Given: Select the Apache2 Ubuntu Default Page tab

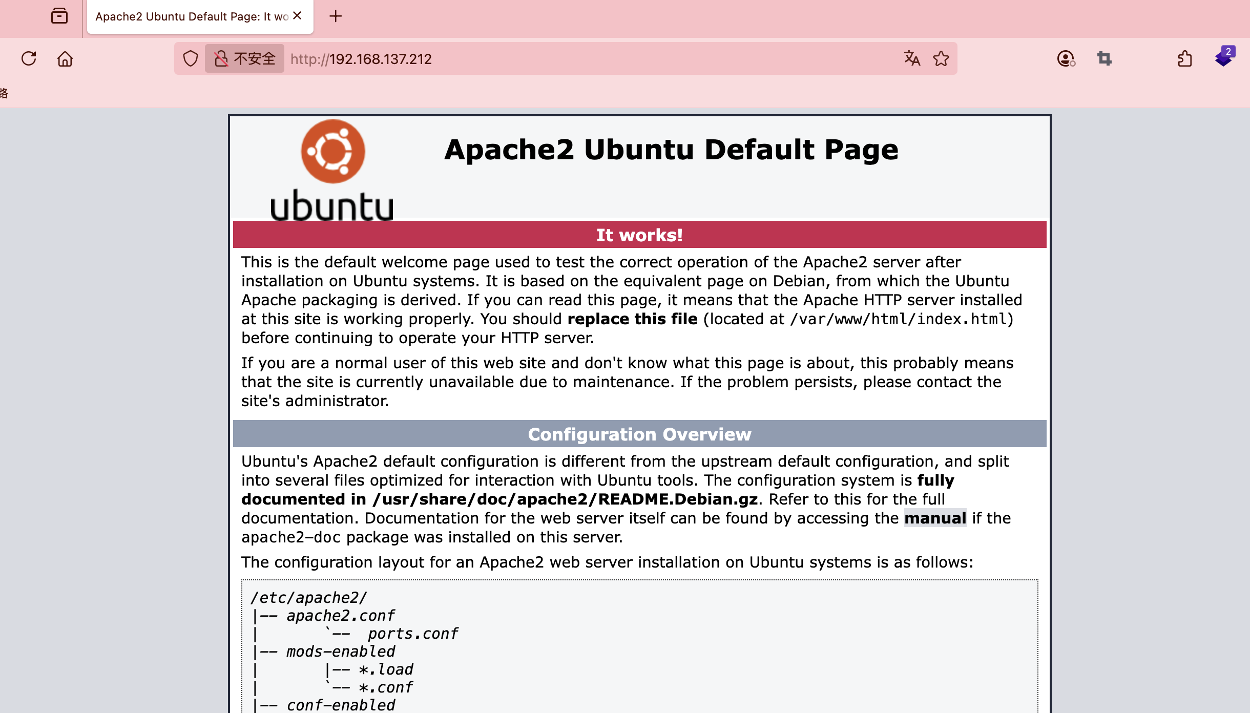Looking at the screenshot, I should point(200,17).
